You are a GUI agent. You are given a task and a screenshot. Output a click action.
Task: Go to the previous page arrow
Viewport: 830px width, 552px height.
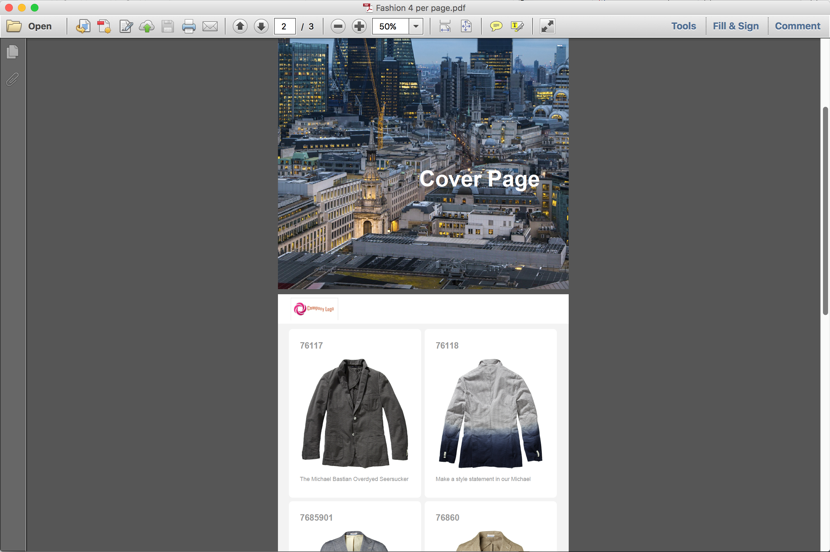240,27
